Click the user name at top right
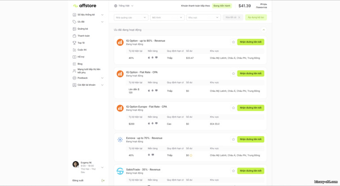This screenshot has width=340, height=186. (x=261, y=6)
